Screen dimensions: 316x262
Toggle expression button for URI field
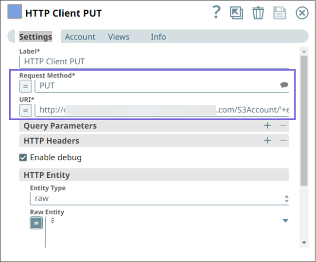[x=26, y=110]
